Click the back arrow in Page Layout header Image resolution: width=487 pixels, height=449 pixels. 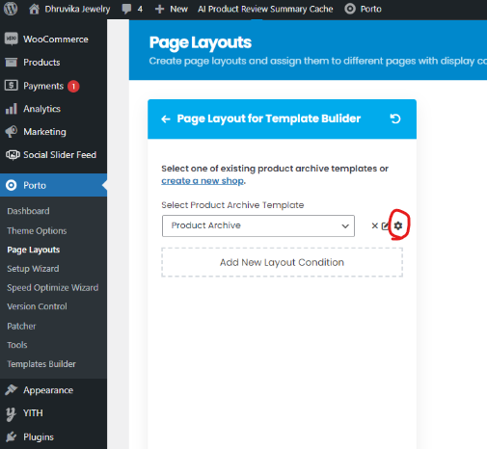tap(166, 119)
